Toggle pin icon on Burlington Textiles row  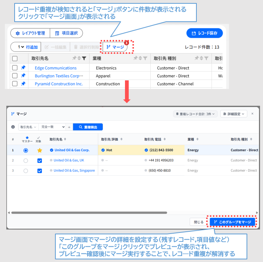[23, 75]
